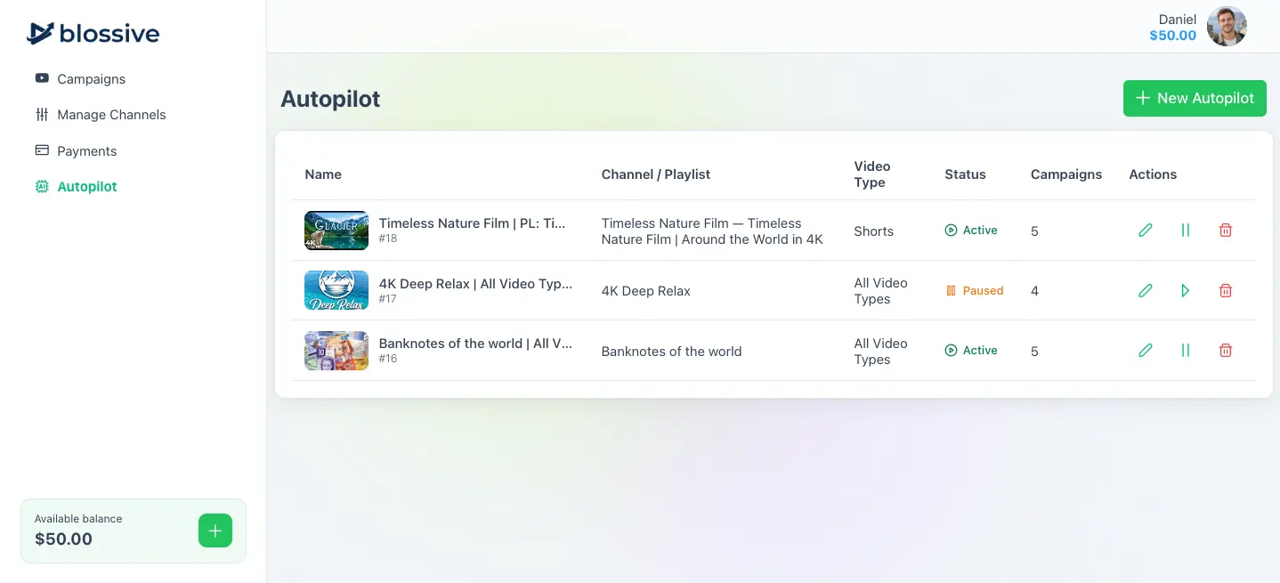This screenshot has height=583, width=1280.
Task: Click the 'Shorts' video type cell
Action: (873, 231)
